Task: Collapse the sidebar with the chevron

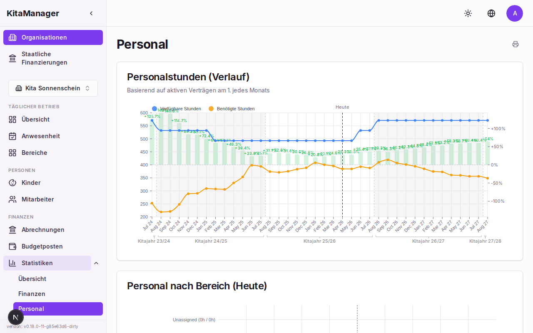Action: click(x=91, y=13)
